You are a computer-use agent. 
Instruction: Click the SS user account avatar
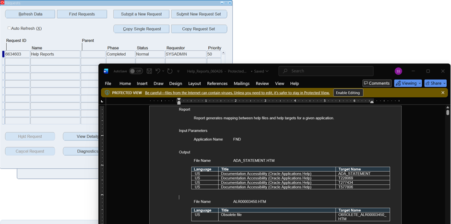pyautogui.click(x=398, y=71)
